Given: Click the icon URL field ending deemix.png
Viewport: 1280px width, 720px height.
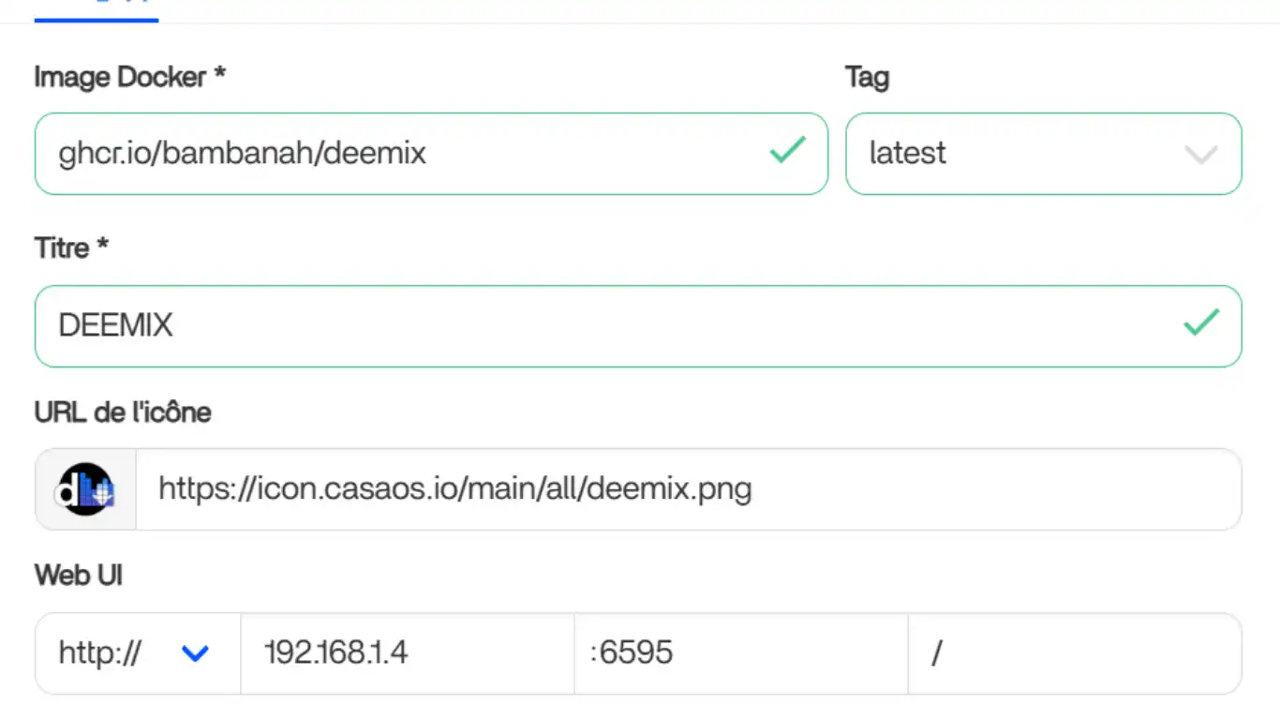Looking at the screenshot, I should (x=688, y=489).
